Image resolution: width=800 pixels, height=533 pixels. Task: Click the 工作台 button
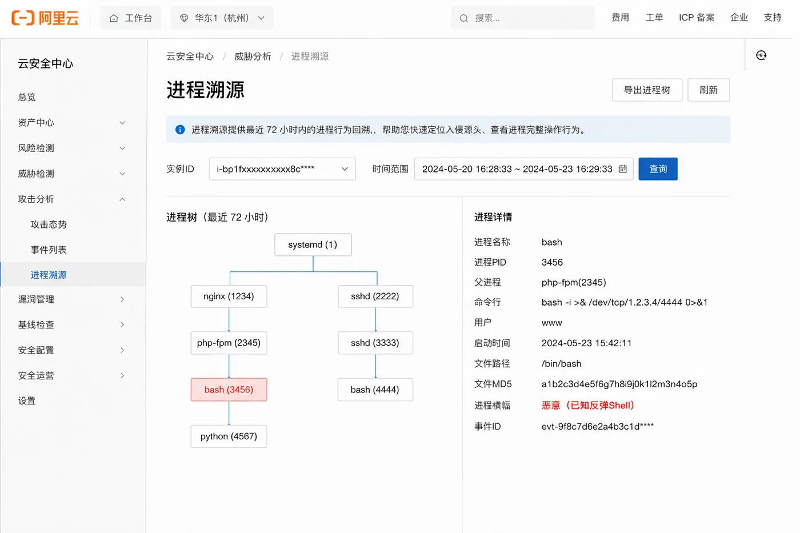(x=131, y=18)
